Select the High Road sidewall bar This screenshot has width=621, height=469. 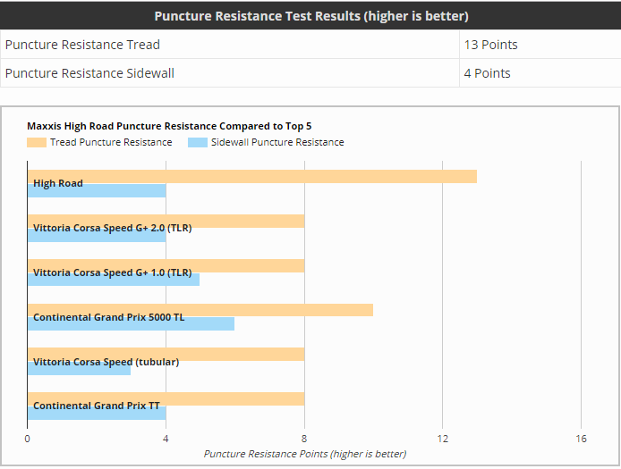pos(97,190)
